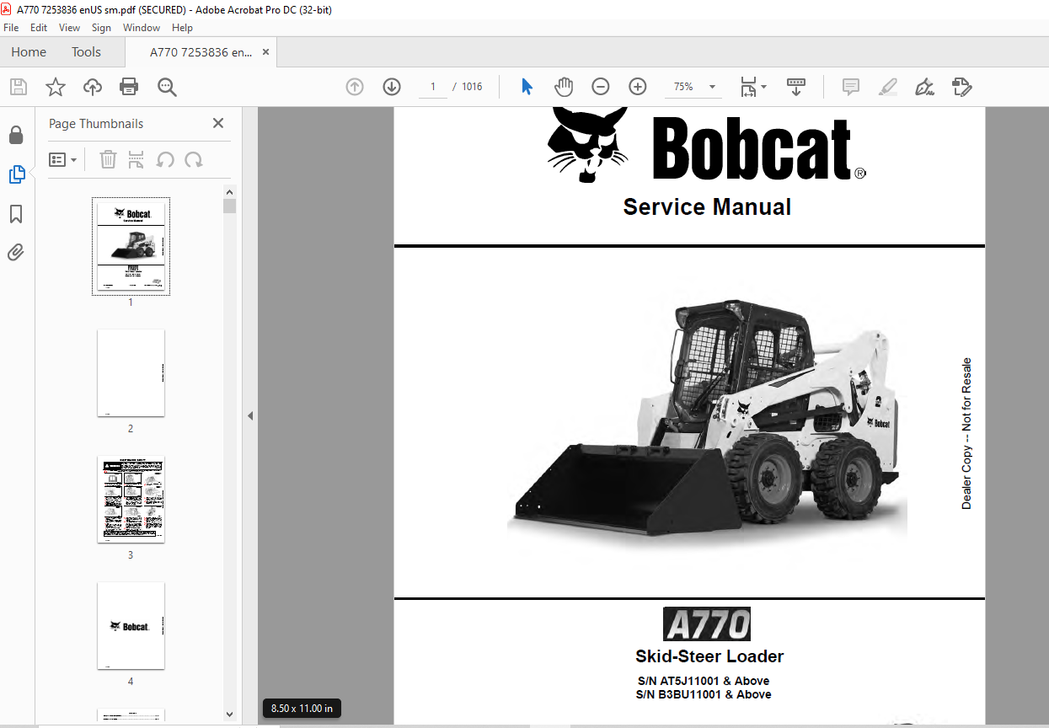Toggle the Page Thumbnails sidebar icon

tap(16, 174)
